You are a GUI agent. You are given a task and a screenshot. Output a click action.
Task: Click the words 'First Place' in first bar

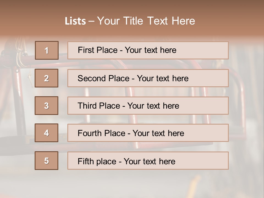pos(98,50)
